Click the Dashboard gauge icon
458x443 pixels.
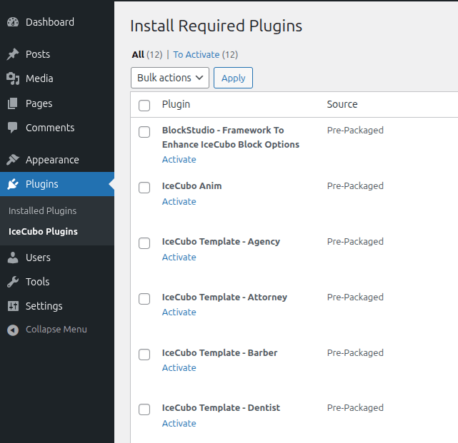coord(13,22)
